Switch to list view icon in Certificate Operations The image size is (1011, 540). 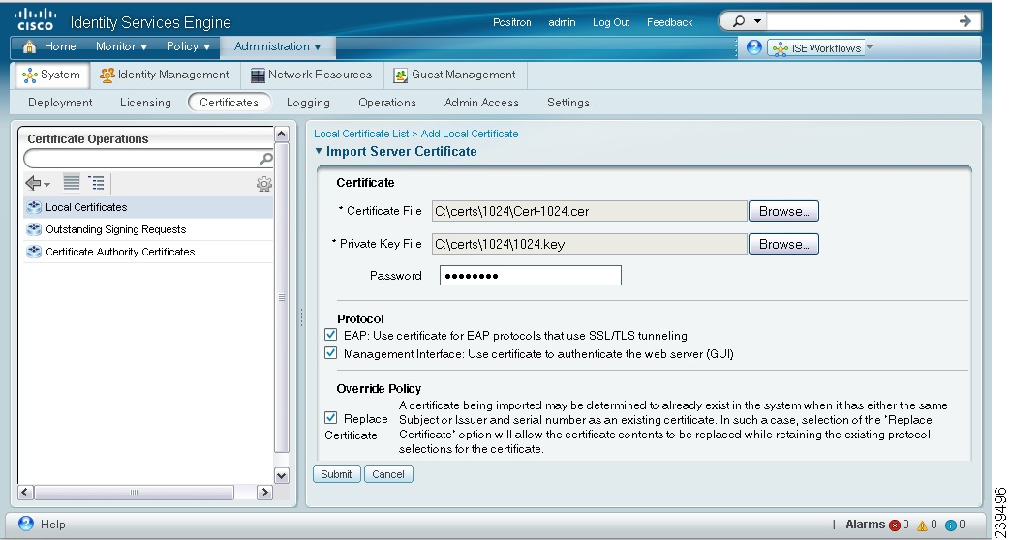(72, 183)
